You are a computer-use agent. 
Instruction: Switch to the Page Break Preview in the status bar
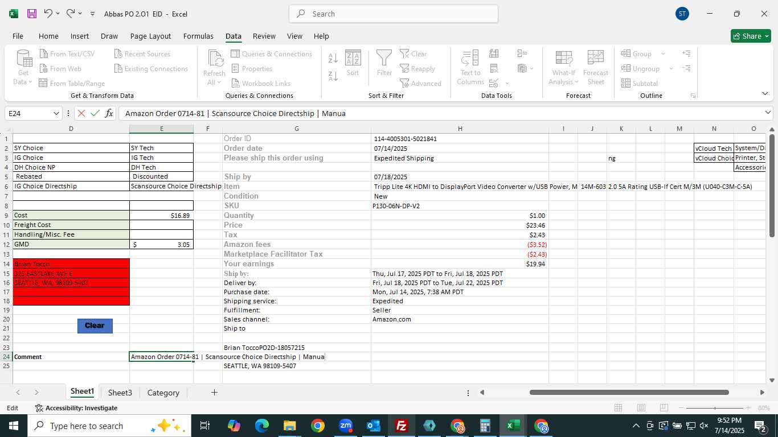(664, 408)
